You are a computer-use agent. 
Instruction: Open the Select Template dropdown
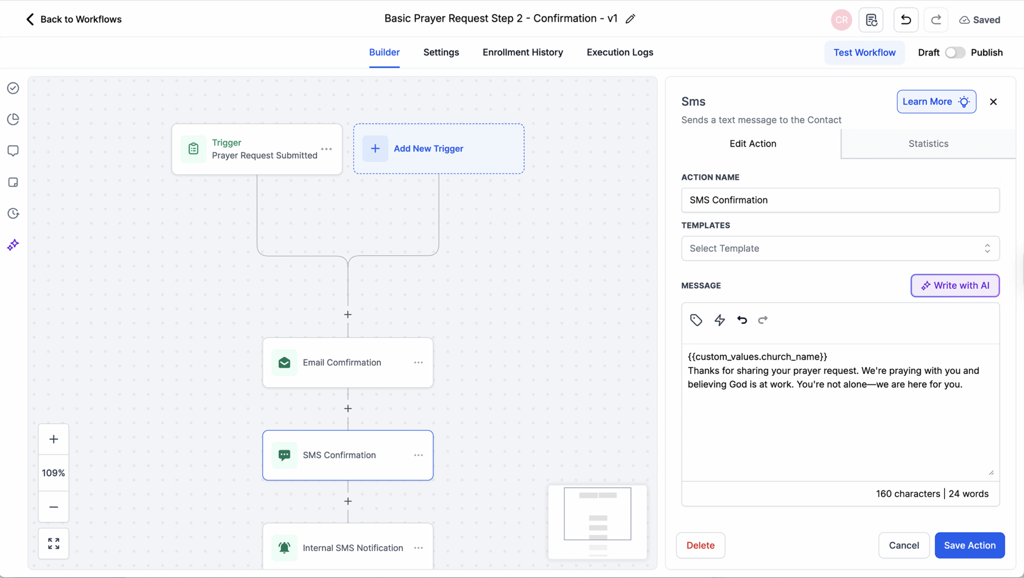click(x=840, y=248)
